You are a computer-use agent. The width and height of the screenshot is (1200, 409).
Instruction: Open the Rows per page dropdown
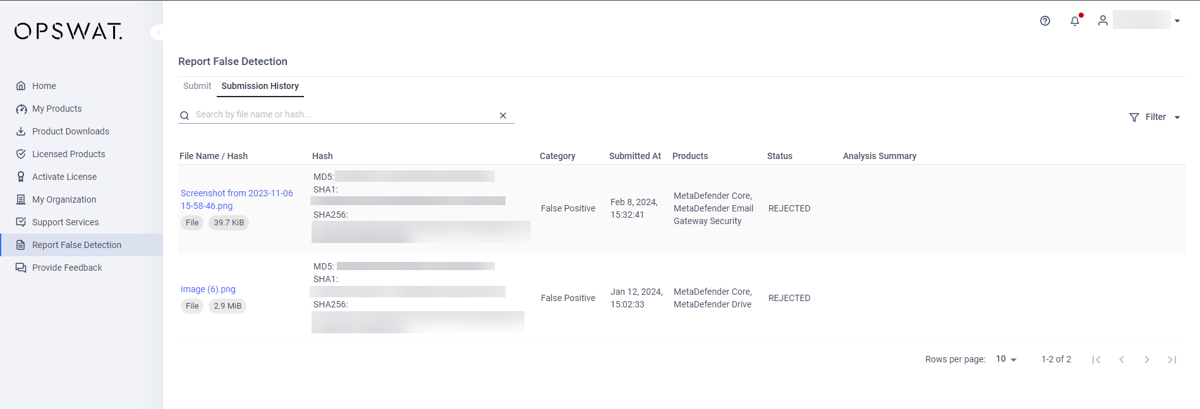[x=1006, y=359]
